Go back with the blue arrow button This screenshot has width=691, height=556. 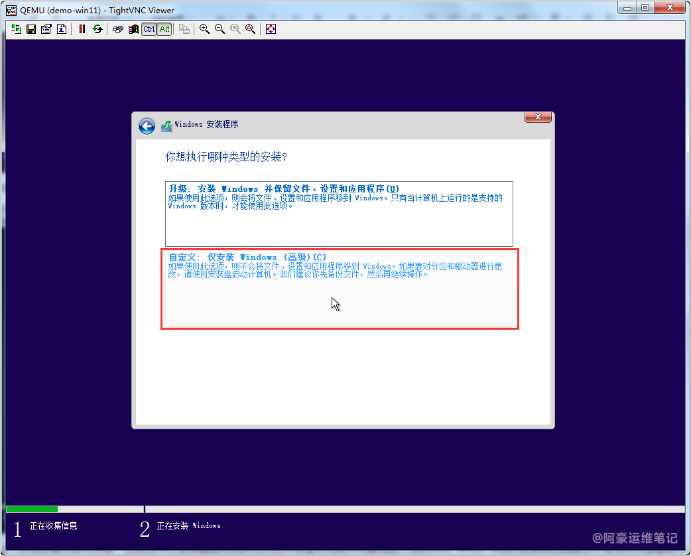pyautogui.click(x=147, y=126)
